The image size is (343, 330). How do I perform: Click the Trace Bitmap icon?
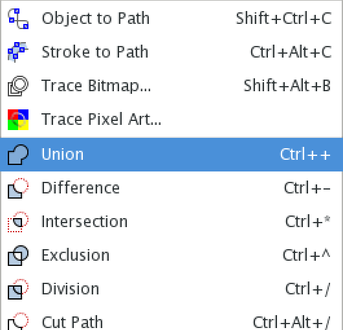[x=18, y=85]
